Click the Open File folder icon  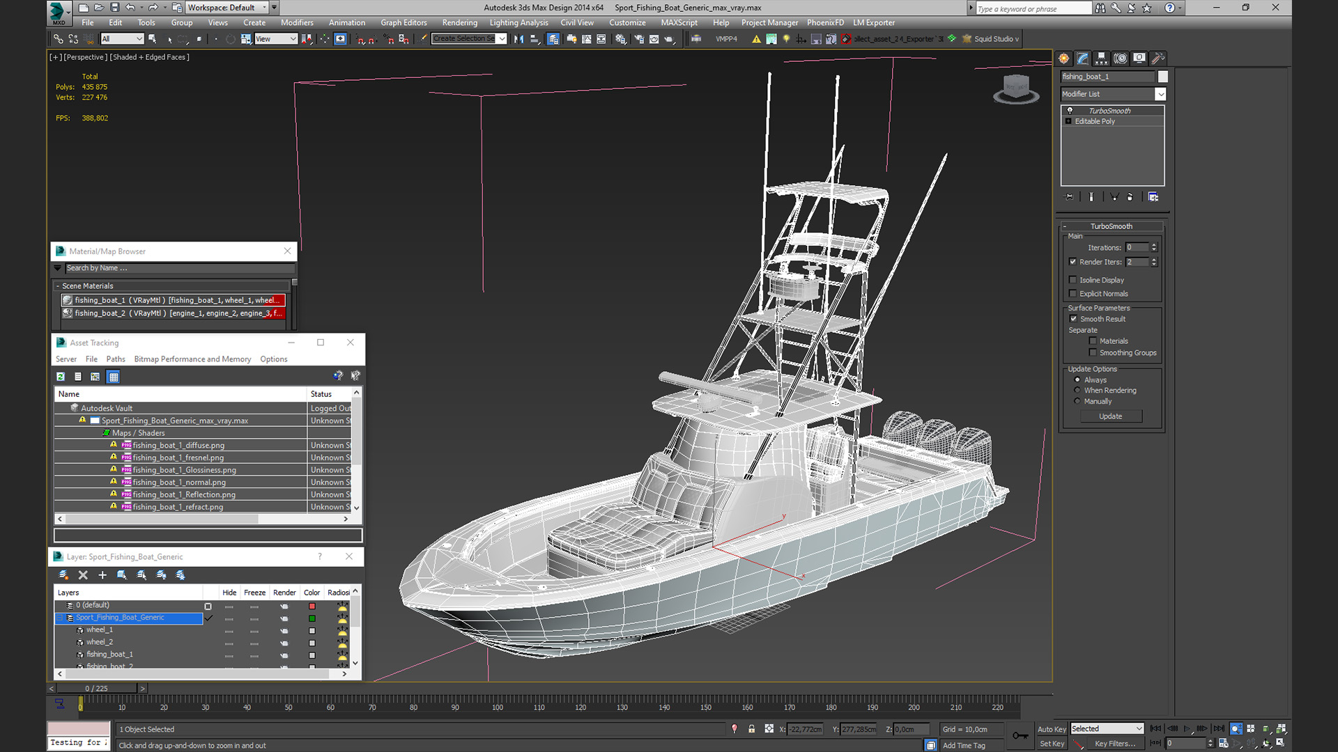99,8
